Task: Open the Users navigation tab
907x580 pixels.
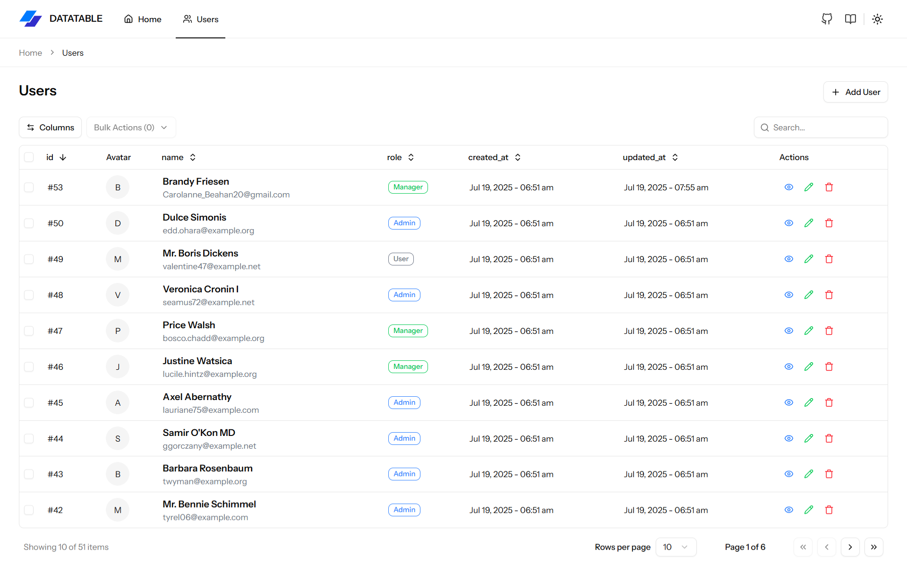Action: pyautogui.click(x=201, y=19)
